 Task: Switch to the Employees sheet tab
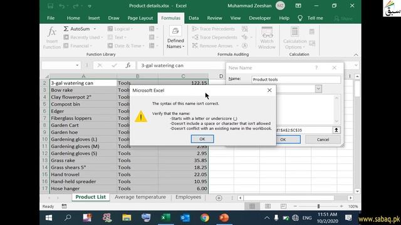click(188, 197)
